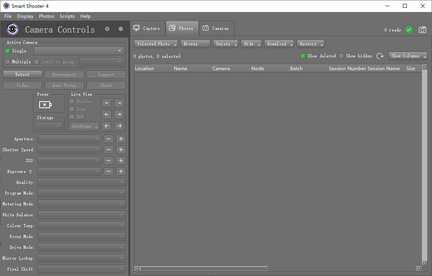Image resolution: width=432 pixels, height=276 pixels.
Task: Close the Camera Controls panel with the X icon
Action: pyautogui.click(x=121, y=29)
